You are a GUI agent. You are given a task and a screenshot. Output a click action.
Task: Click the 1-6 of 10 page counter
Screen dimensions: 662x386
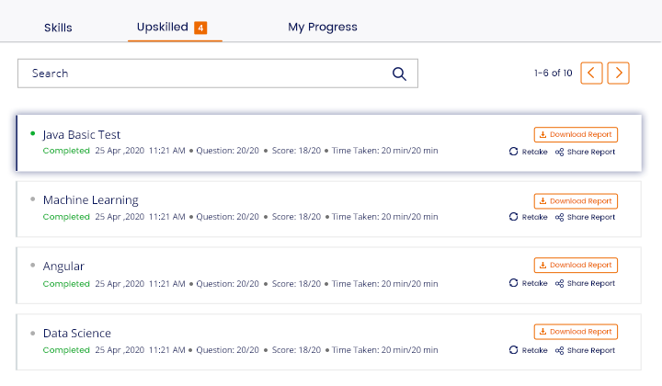tap(554, 73)
